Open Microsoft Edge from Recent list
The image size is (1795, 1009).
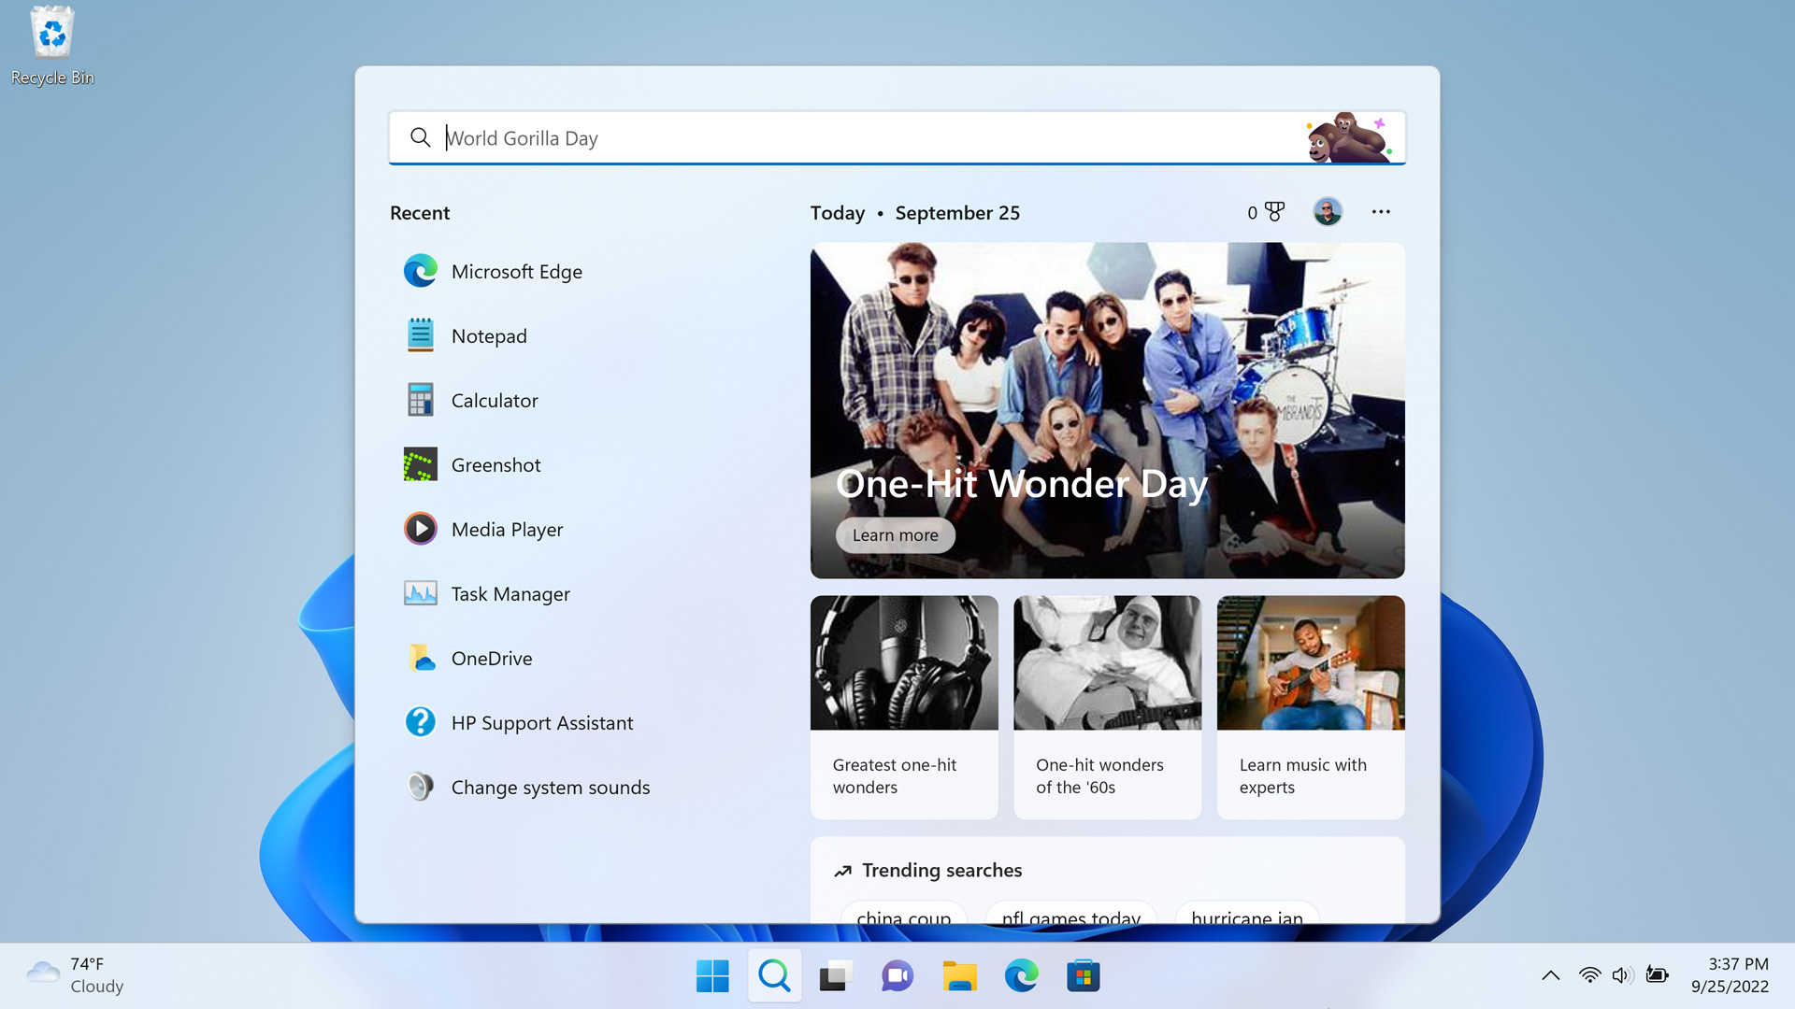coord(516,272)
